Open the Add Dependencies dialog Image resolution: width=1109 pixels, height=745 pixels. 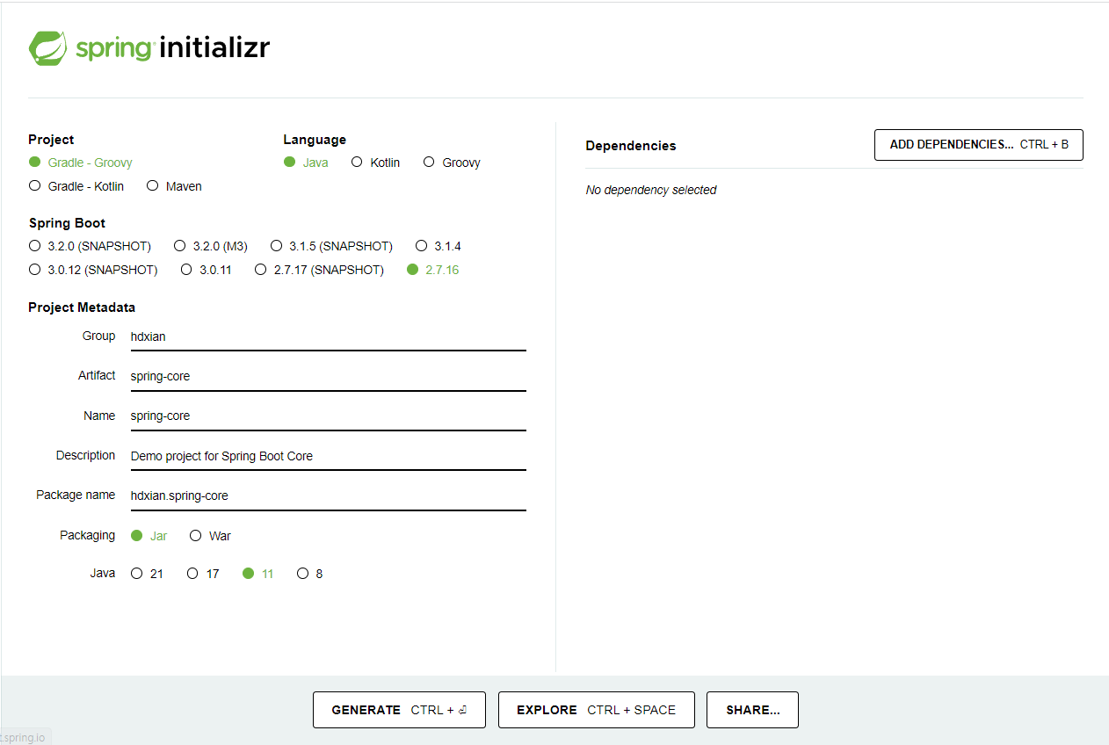(x=979, y=145)
